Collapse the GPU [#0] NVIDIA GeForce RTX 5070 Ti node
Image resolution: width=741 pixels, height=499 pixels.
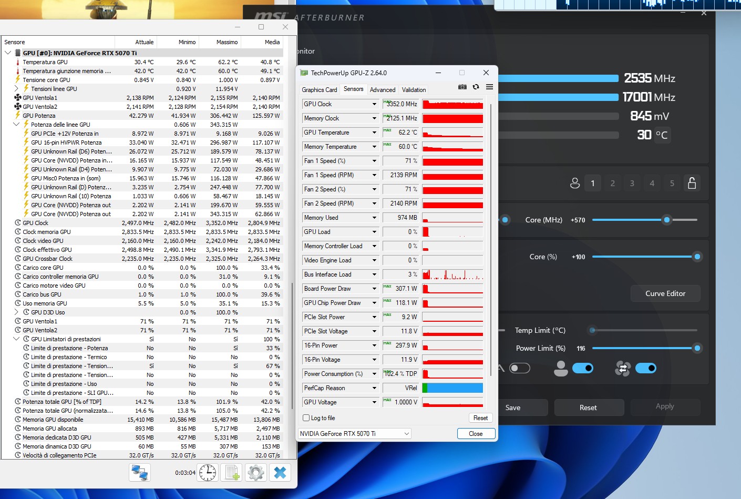click(x=8, y=53)
